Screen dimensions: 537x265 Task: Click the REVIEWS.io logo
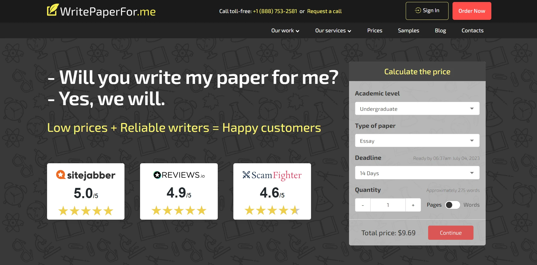click(179, 175)
